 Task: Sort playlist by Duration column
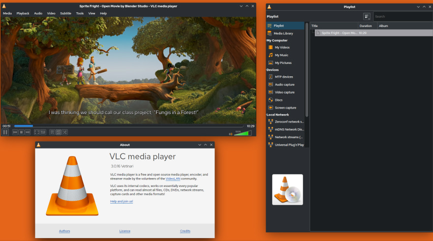click(x=368, y=26)
